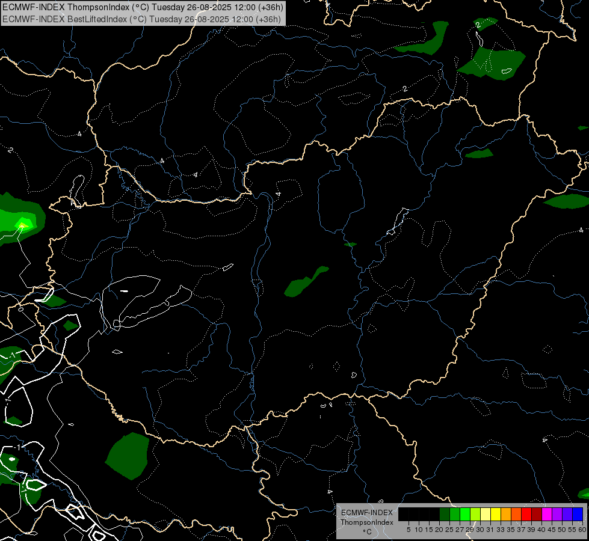589x541 pixels.
Task: Click legend tick label 60
Action: (582, 530)
